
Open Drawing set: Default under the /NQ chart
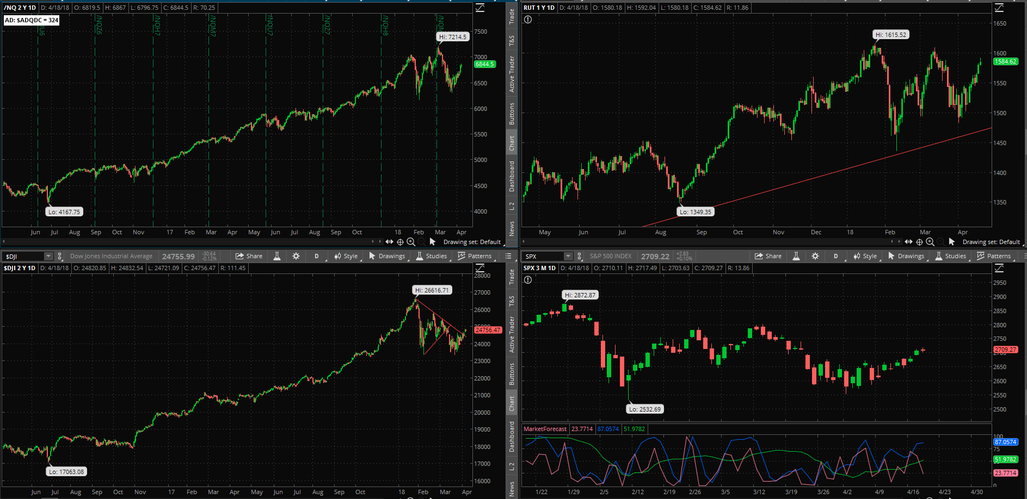coord(472,242)
